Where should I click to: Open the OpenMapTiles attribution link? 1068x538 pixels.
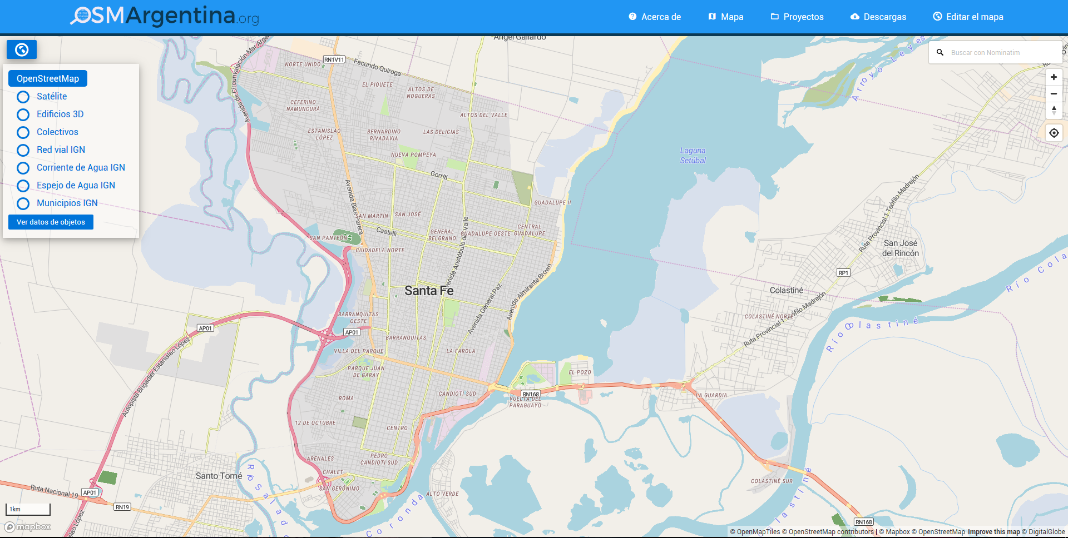[755, 532]
